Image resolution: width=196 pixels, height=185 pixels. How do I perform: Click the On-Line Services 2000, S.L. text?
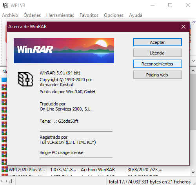click(x=66, y=109)
